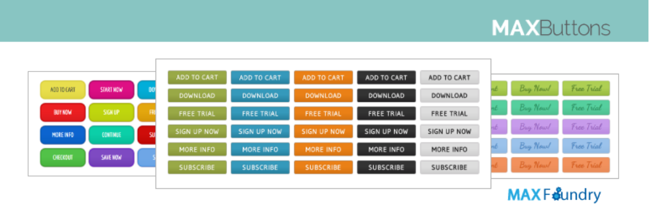Click the MAXButtons logo in header

tap(551, 28)
